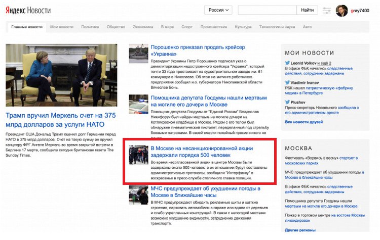
Task: Open the Россия region dropdown
Action: pos(218,10)
